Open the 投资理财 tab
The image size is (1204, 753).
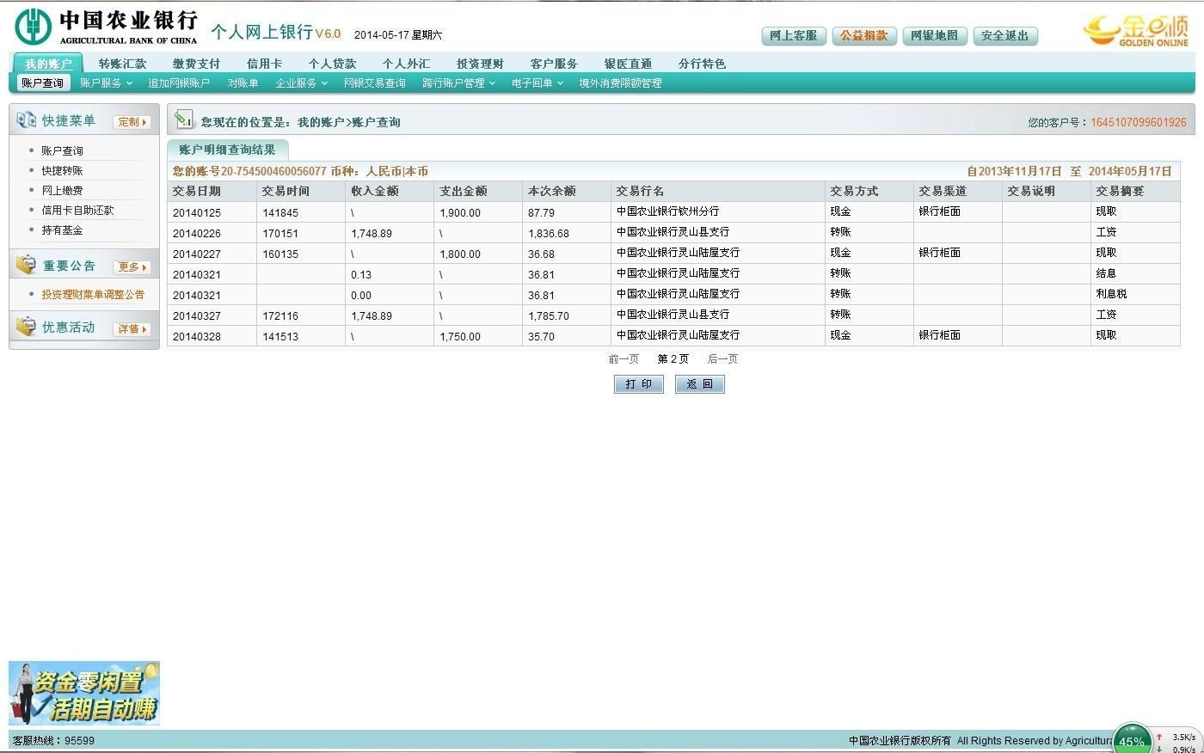point(479,64)
